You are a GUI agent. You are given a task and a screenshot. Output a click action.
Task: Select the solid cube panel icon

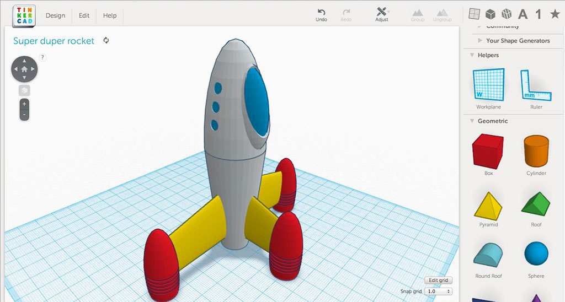click(x=491, y=14)
